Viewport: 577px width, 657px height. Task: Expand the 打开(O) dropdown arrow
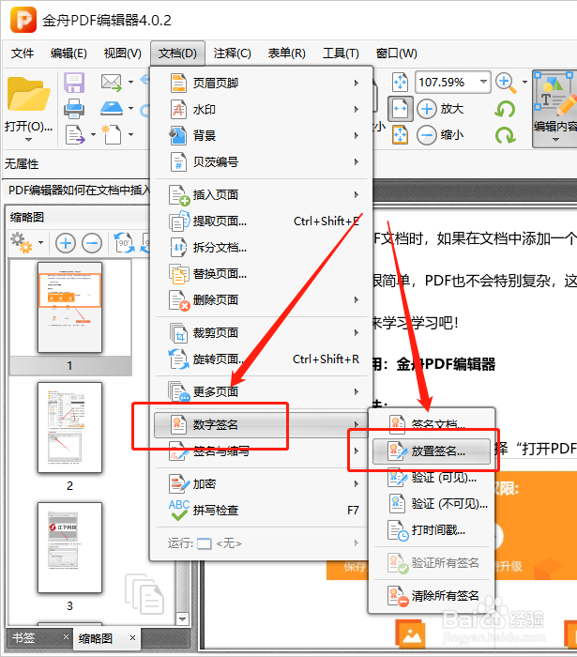[28, 140]
